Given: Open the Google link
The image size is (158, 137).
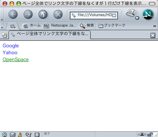Looking at the screenshot, I should (11, 46).
